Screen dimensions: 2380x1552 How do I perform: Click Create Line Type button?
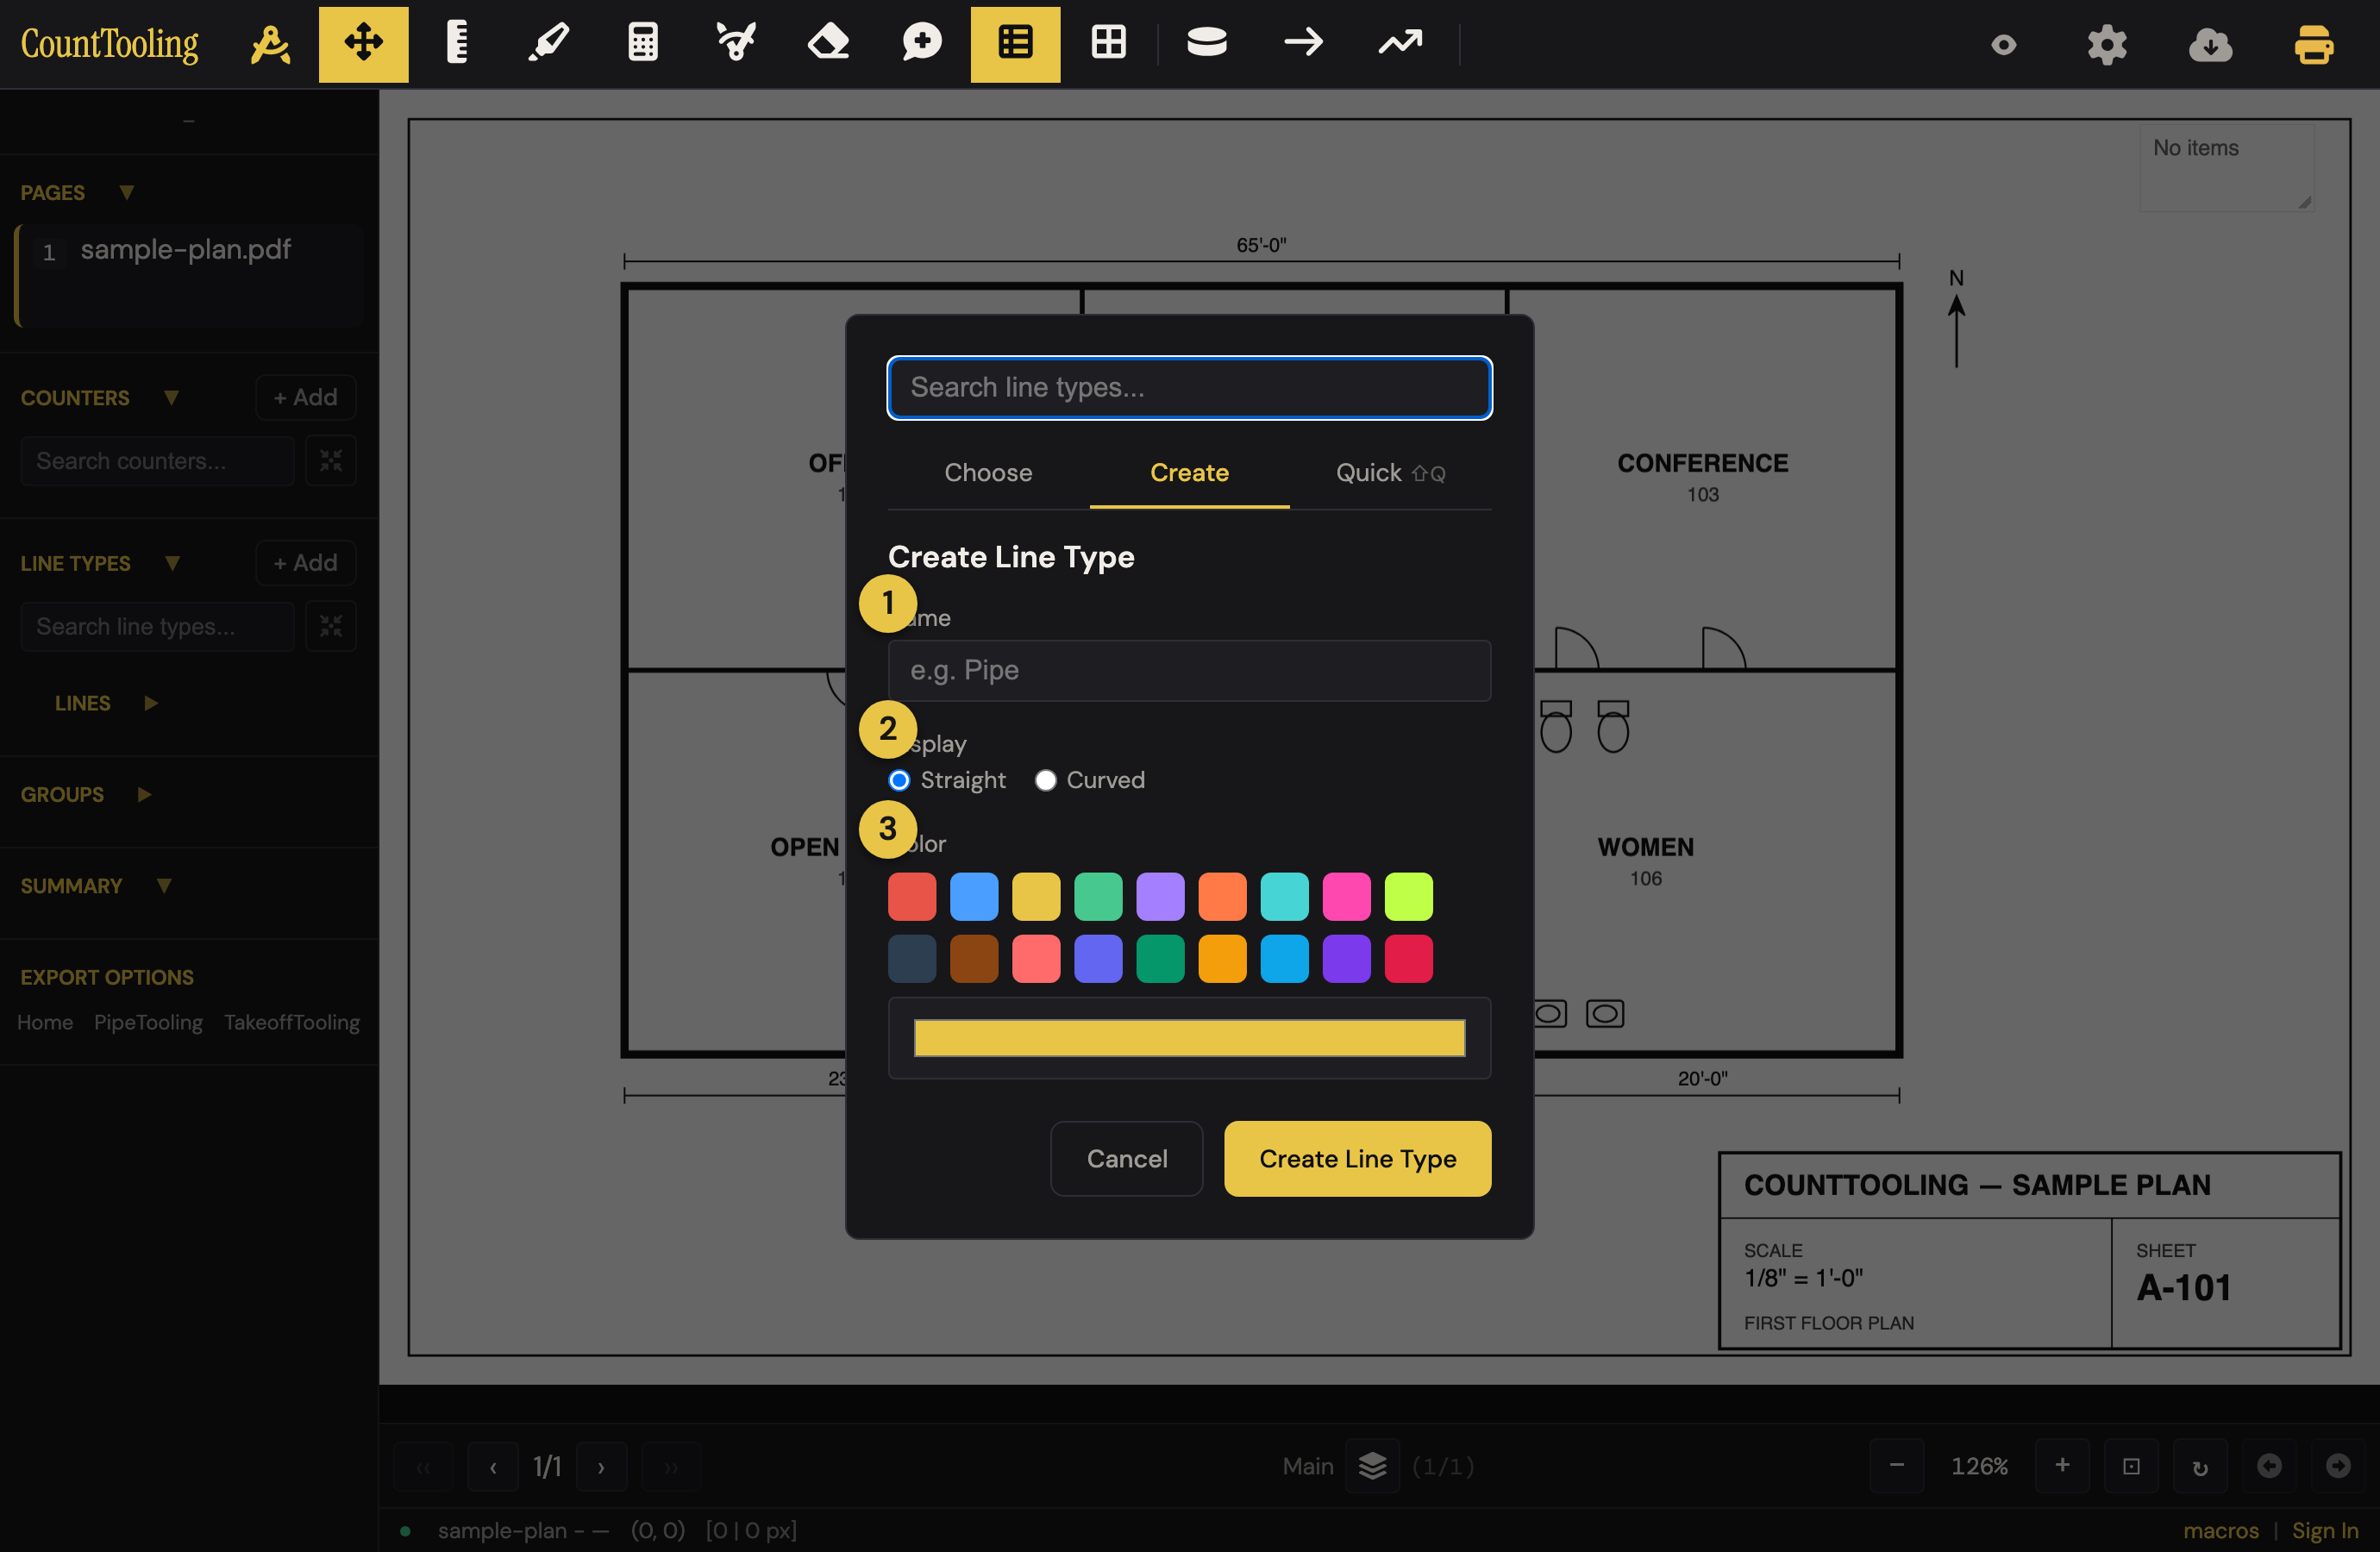(1357, 1158)
